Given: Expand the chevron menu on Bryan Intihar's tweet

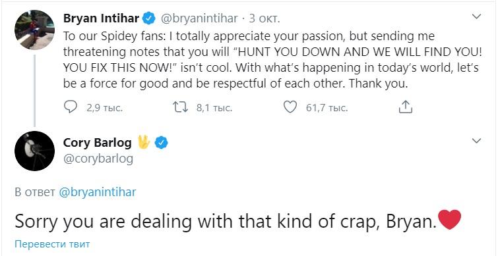Looking at the screenshot, I should click(476, 16).
